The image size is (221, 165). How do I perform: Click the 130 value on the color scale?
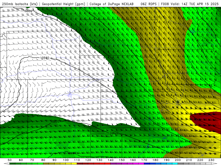(99, 160)
